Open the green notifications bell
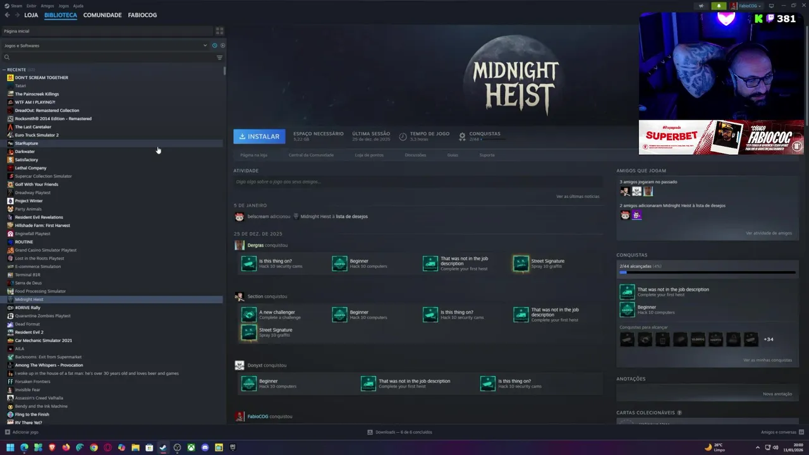The height and width of the screenshot is (455, 809). pyautogui.click(x=719, y=6)
